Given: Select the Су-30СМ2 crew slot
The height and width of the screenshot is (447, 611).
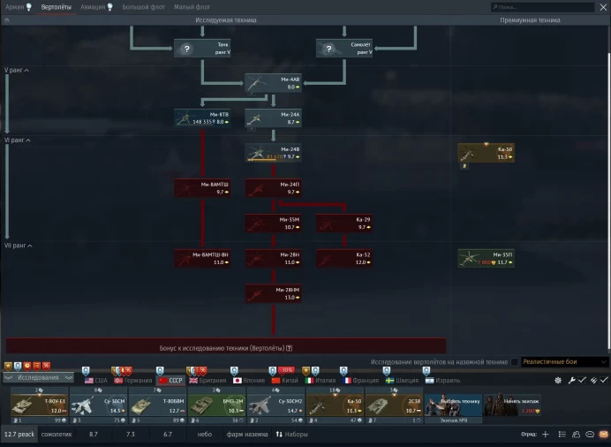Looking at the screenshot, I should point(275,405).
